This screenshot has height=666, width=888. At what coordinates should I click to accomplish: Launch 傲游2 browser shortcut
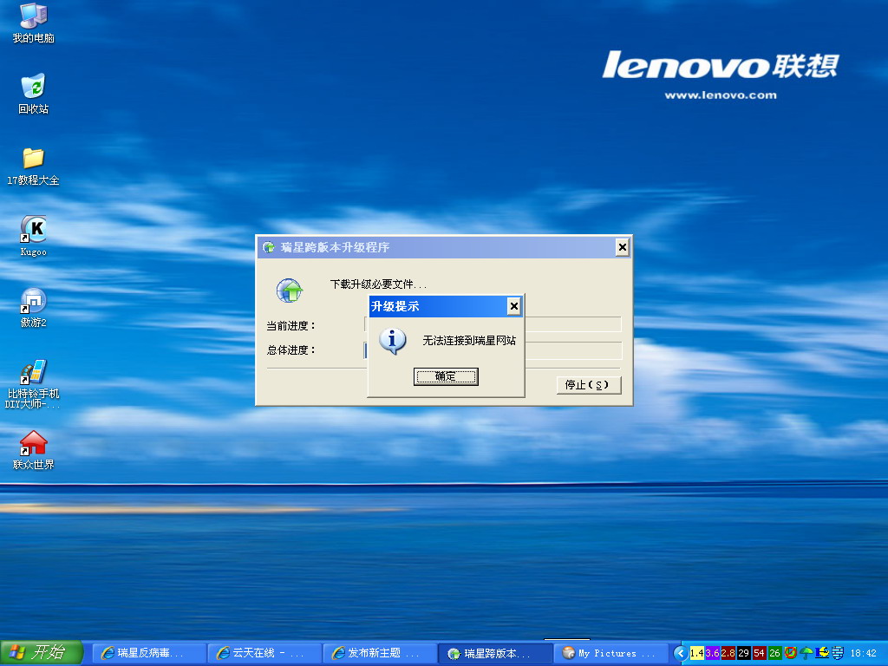pos(33,300)
